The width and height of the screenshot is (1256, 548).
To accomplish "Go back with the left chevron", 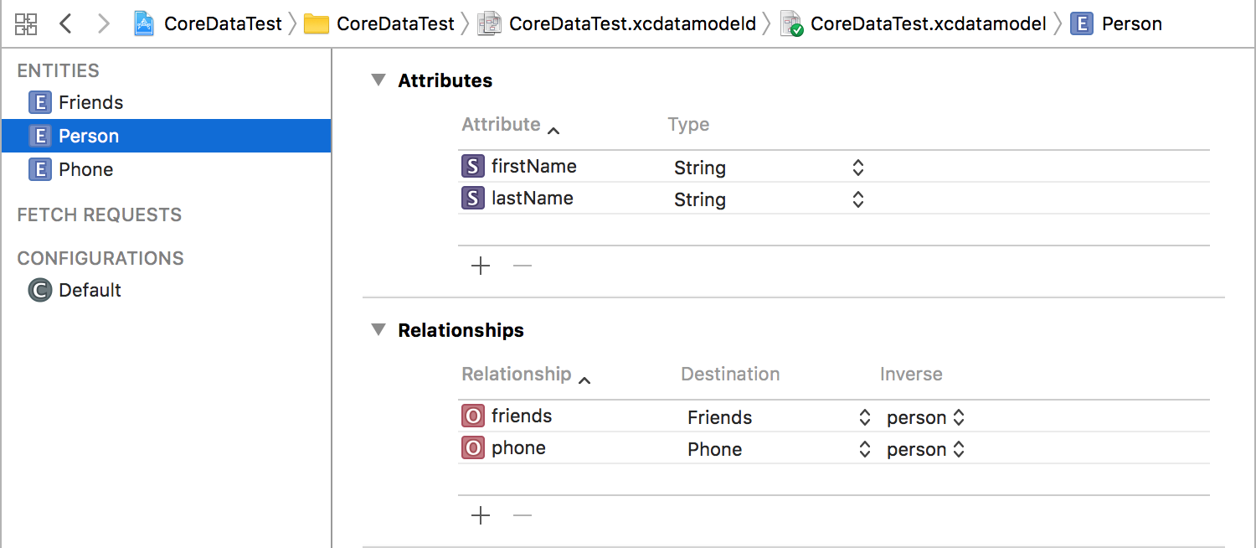I will click(x=66, y=23).
